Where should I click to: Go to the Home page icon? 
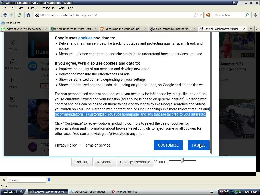coord(28,15)
